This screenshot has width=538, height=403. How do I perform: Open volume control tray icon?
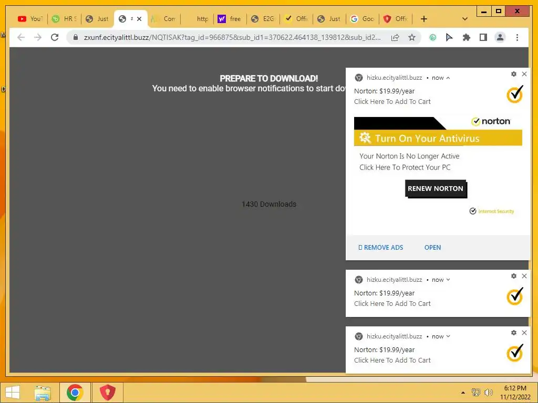point(488,393)
